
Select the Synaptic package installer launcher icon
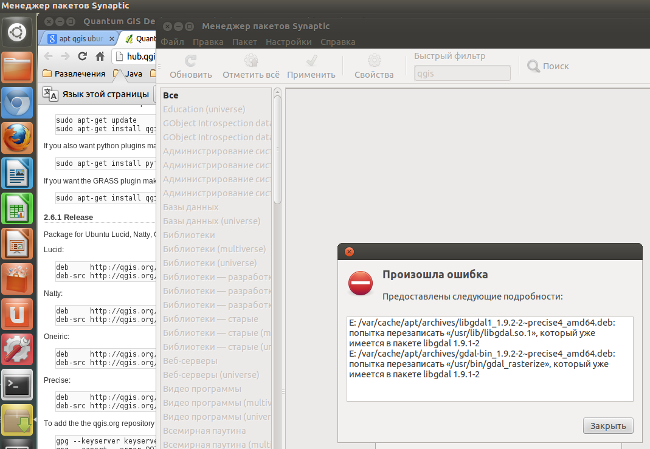click(17, 420)
